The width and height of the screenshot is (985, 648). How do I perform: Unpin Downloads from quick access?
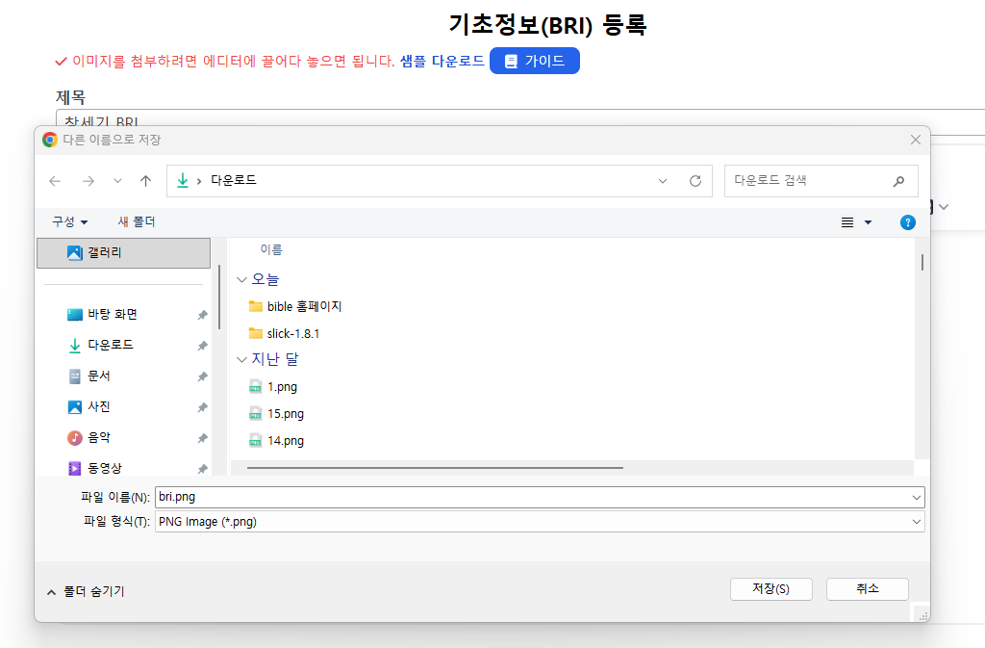pyautogui.click(x=202, y=346)
